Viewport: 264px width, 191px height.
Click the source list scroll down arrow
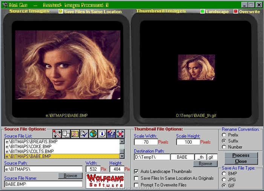pyautogui.click(x=122, y=156)
